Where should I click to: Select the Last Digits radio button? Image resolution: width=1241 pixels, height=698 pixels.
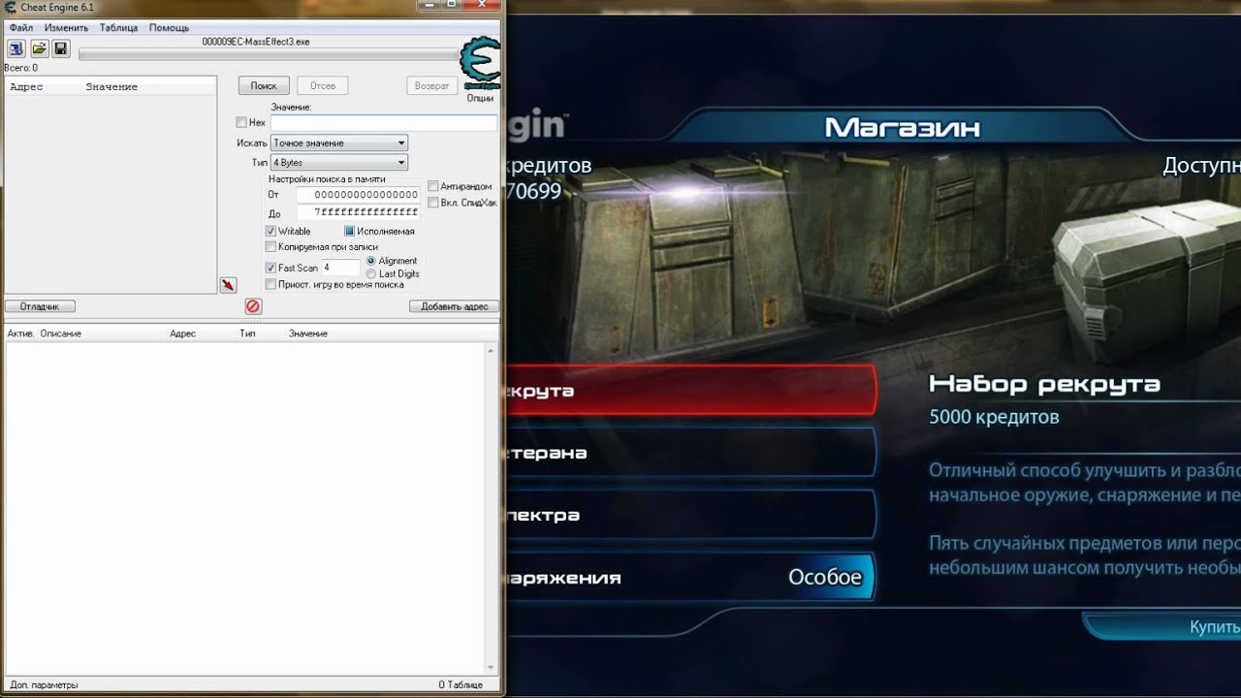pyautogui.click(x=371, y=273)
